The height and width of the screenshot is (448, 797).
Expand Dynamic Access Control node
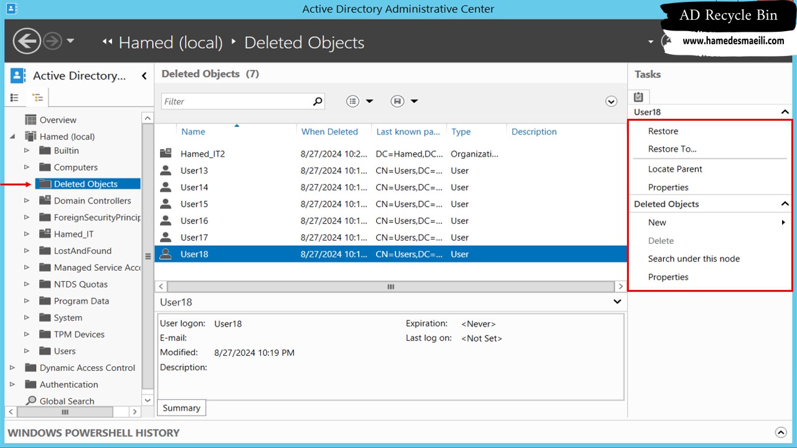(12, 368)
